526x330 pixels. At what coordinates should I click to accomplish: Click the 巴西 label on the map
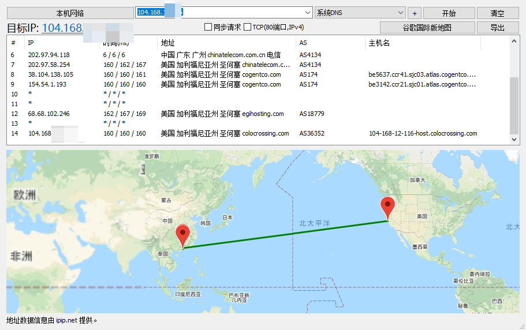497,301
